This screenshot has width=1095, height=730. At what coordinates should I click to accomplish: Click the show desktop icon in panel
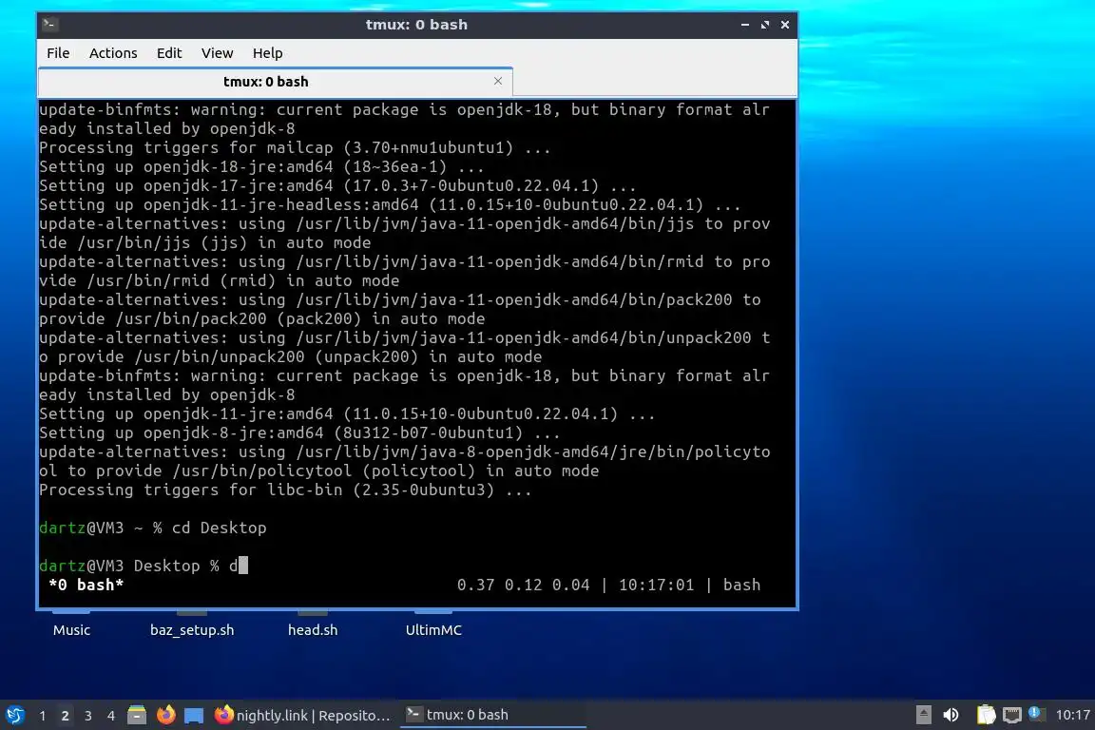point(194,716)
